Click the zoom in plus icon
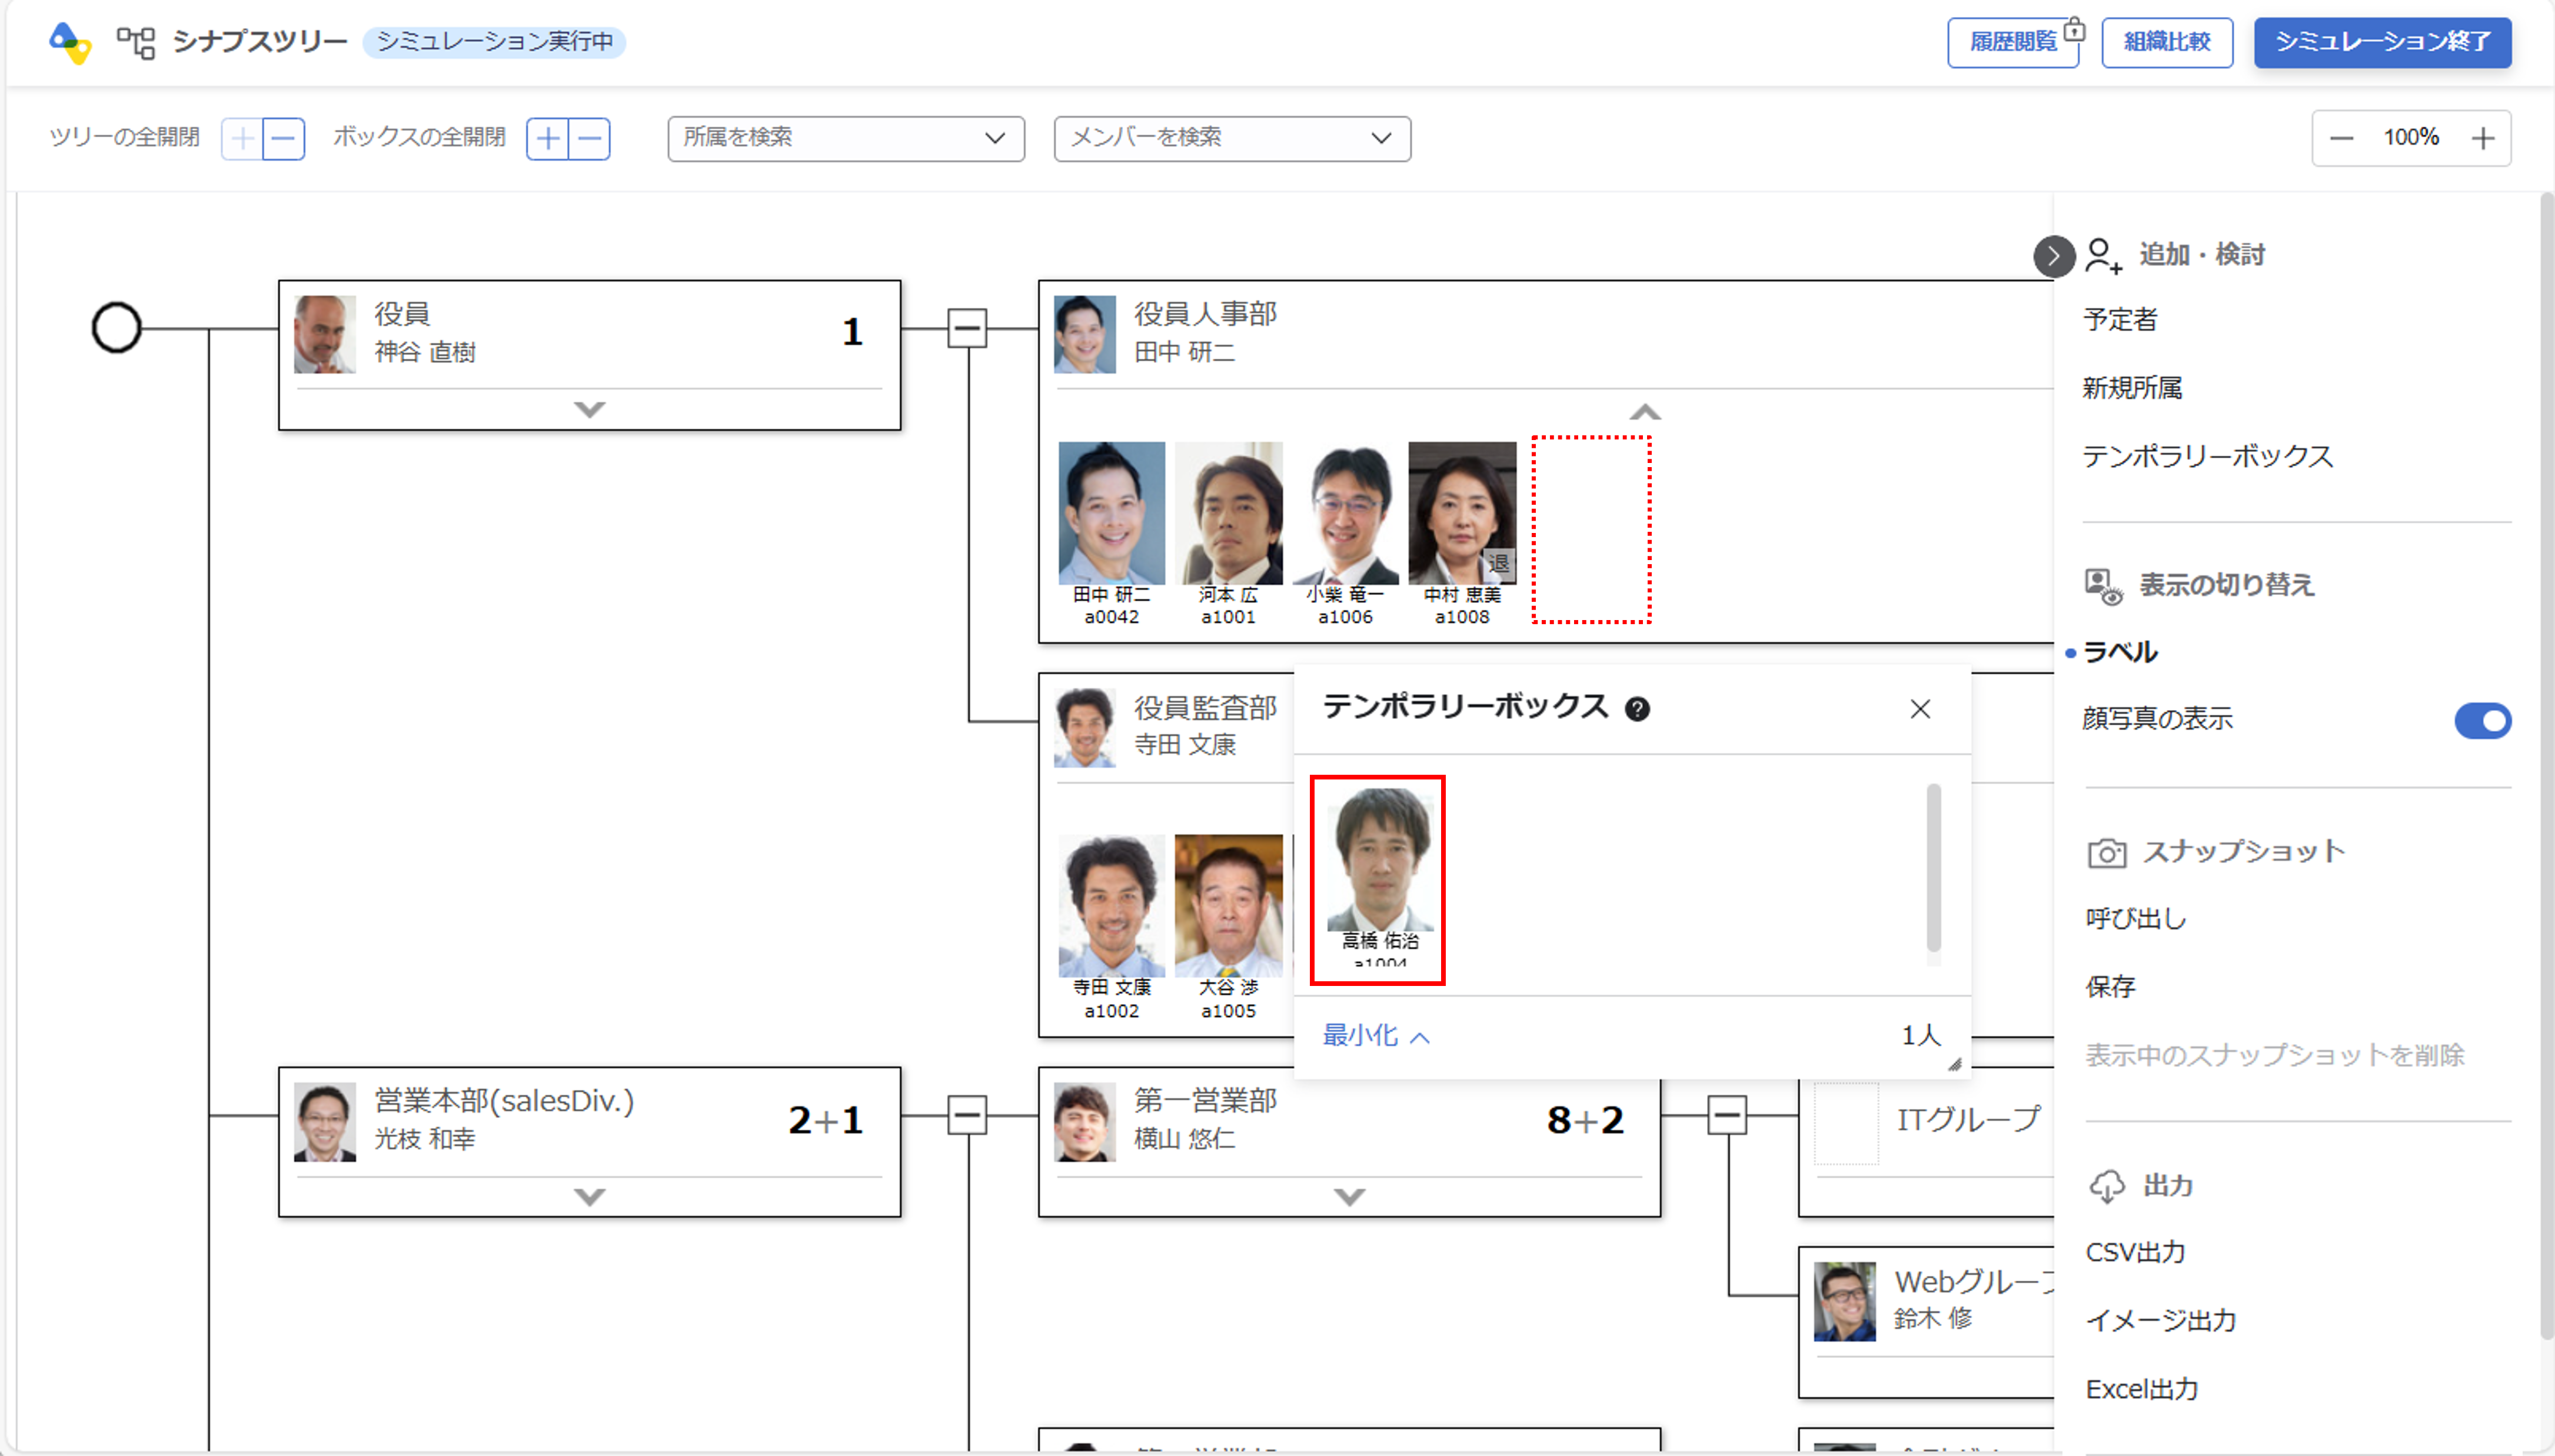The width and height of the screenshot is (2555, 1456). 2482,138
